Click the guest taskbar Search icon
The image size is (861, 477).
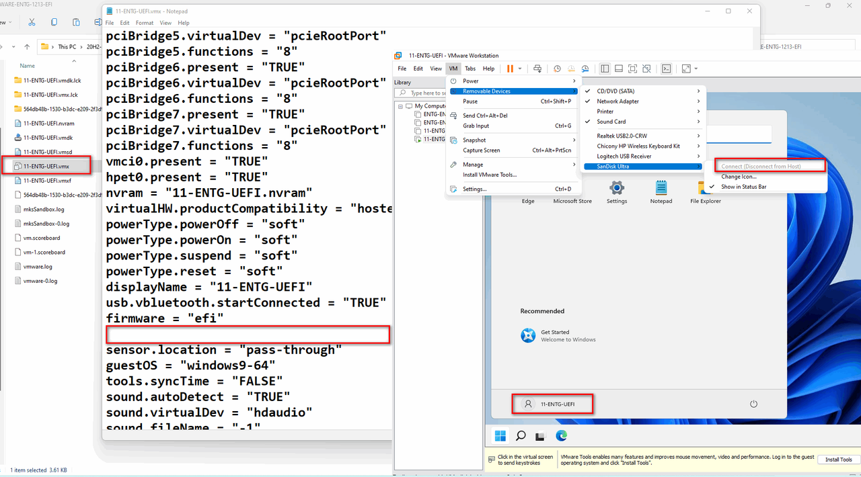(x=521, y=436)
